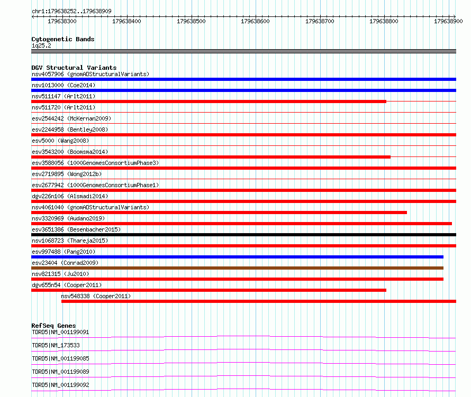
Task: Open the nsv511147 (Arlt2011) variant label
Action: click(64, 96)
